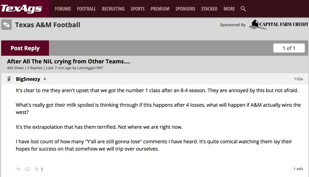
Task: Click the TexAgs logo
Action: 21,9
